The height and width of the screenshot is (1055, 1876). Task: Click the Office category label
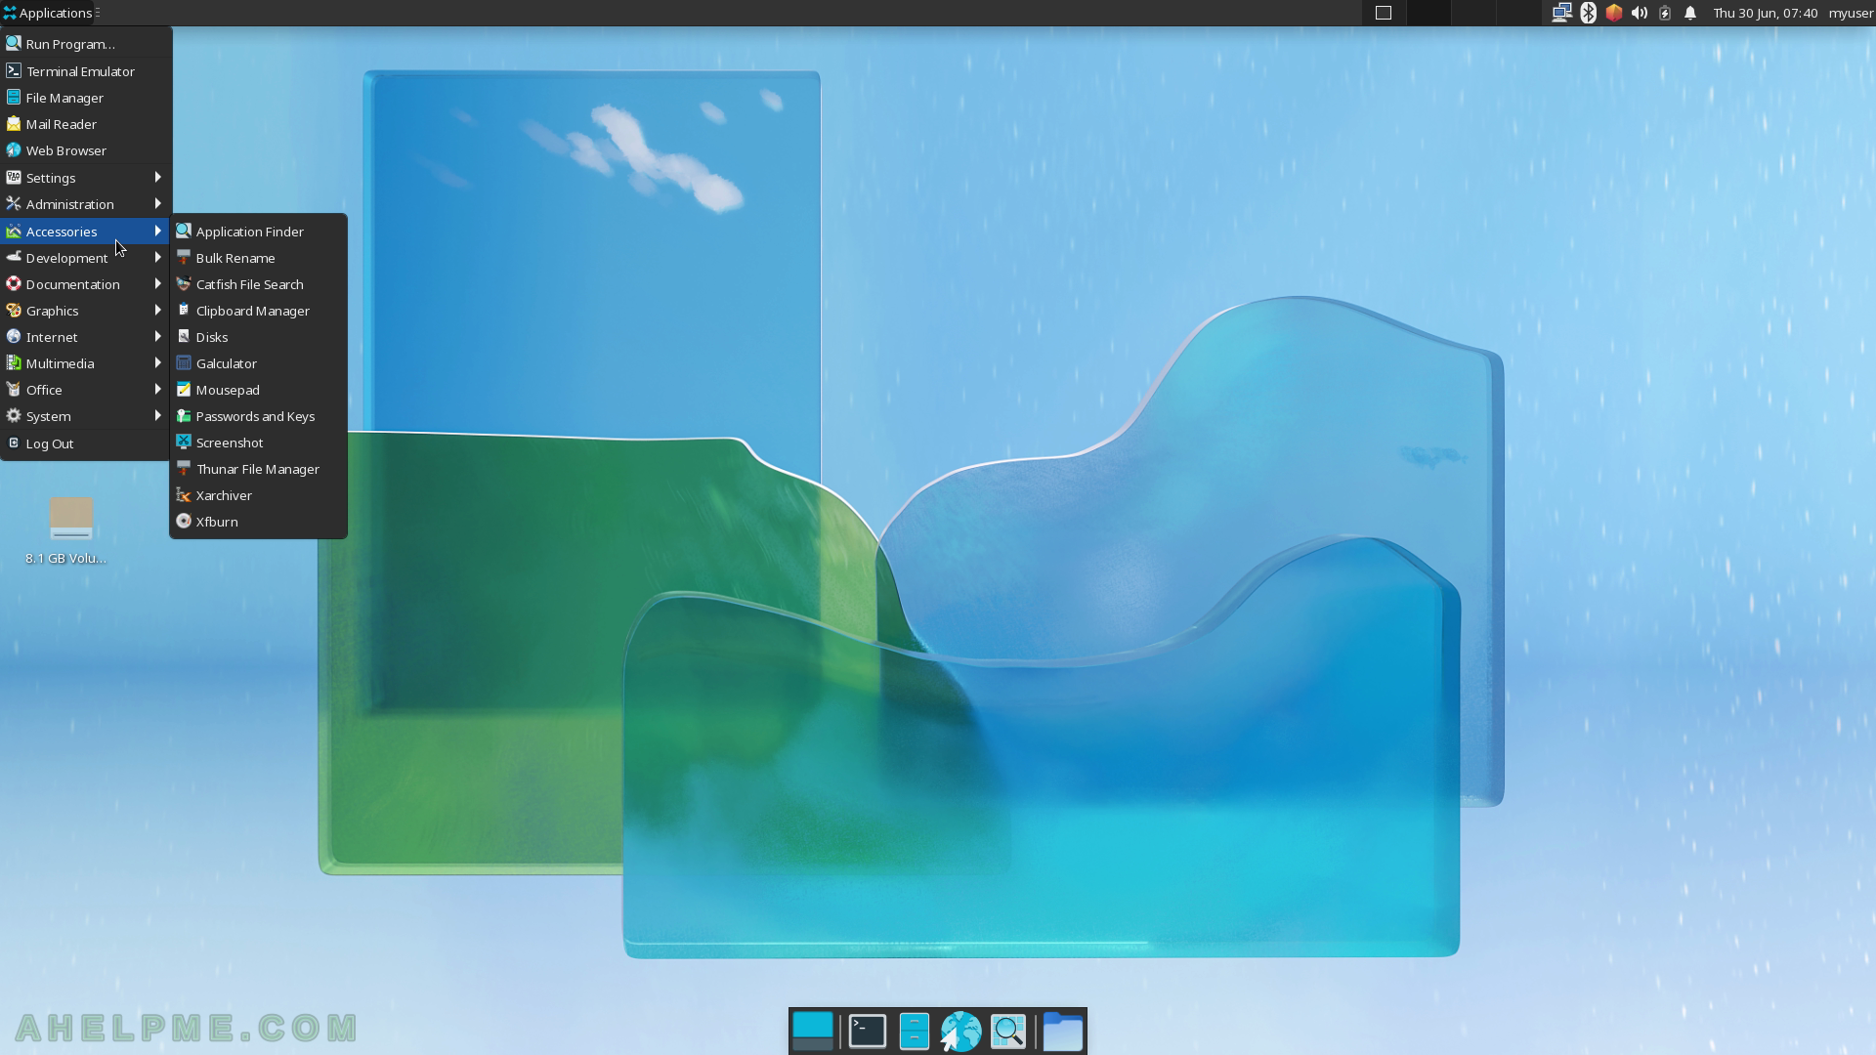(44, 390)
